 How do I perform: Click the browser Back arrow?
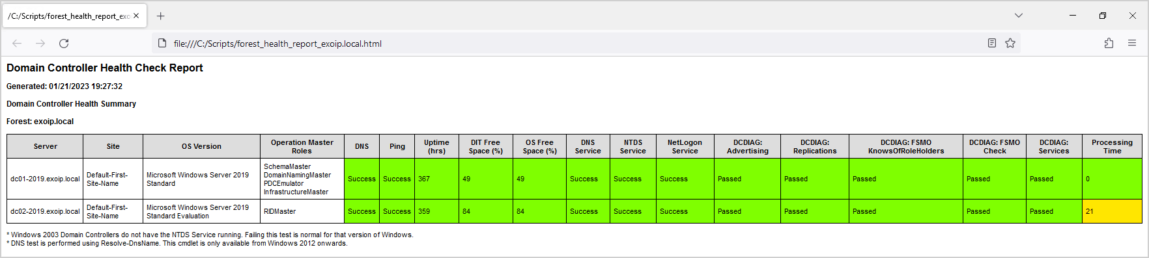pyautogui.click(x=17, y=44)
